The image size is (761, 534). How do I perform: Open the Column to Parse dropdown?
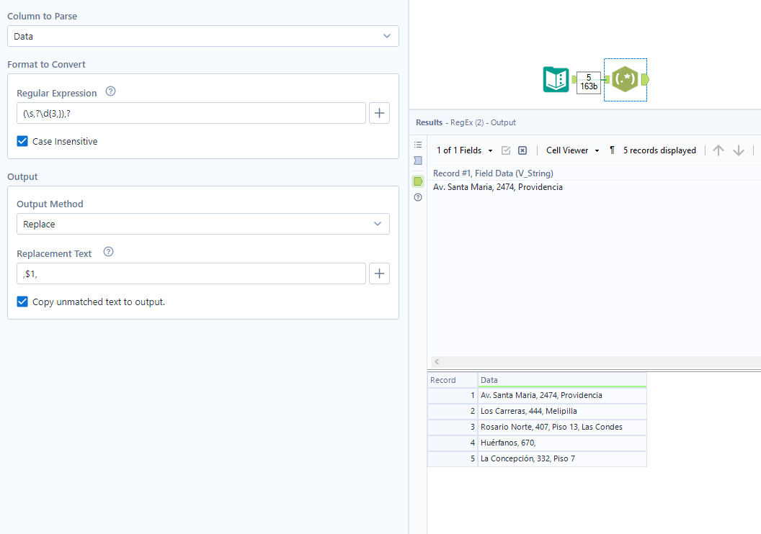point(203,36)
